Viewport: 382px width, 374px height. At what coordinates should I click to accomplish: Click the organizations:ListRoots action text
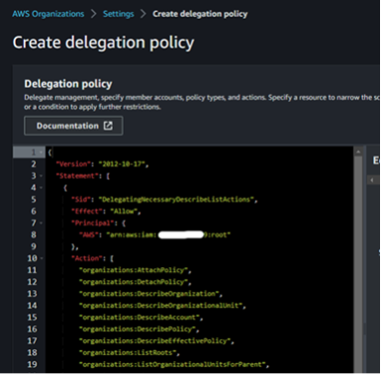[129, 352]
